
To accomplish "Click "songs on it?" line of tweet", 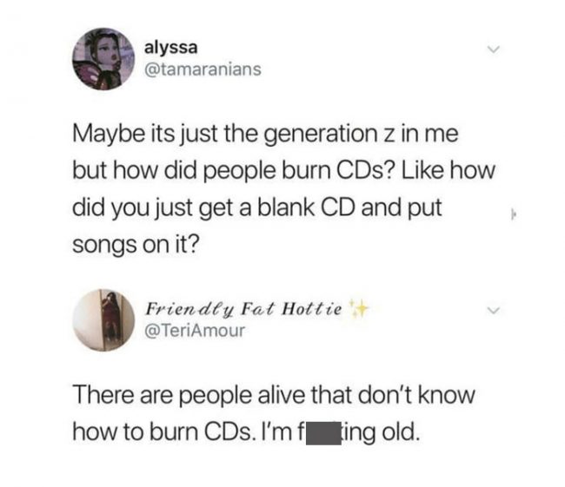I will tap(136, 246).
